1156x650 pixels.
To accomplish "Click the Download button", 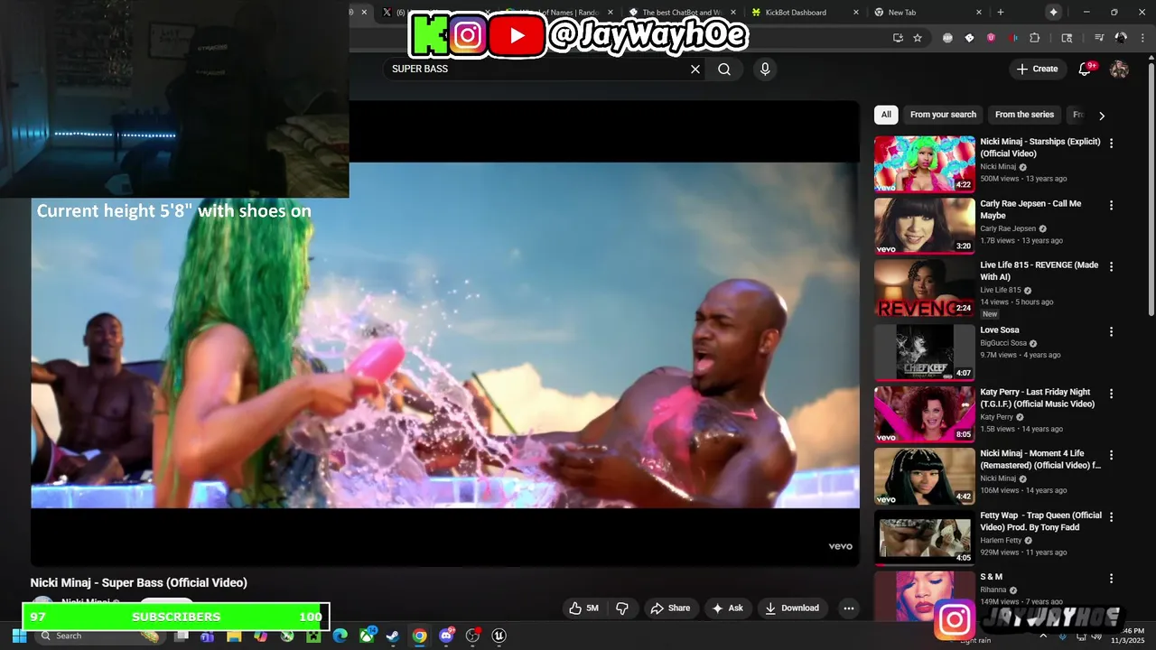I will [791, 608].
